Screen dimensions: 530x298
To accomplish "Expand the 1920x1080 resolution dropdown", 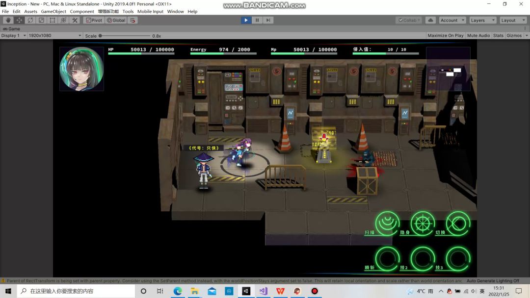I will pyautogui.click(x=55, y=36).
